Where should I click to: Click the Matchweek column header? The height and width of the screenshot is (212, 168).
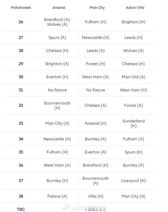click(x=21, y=8)
